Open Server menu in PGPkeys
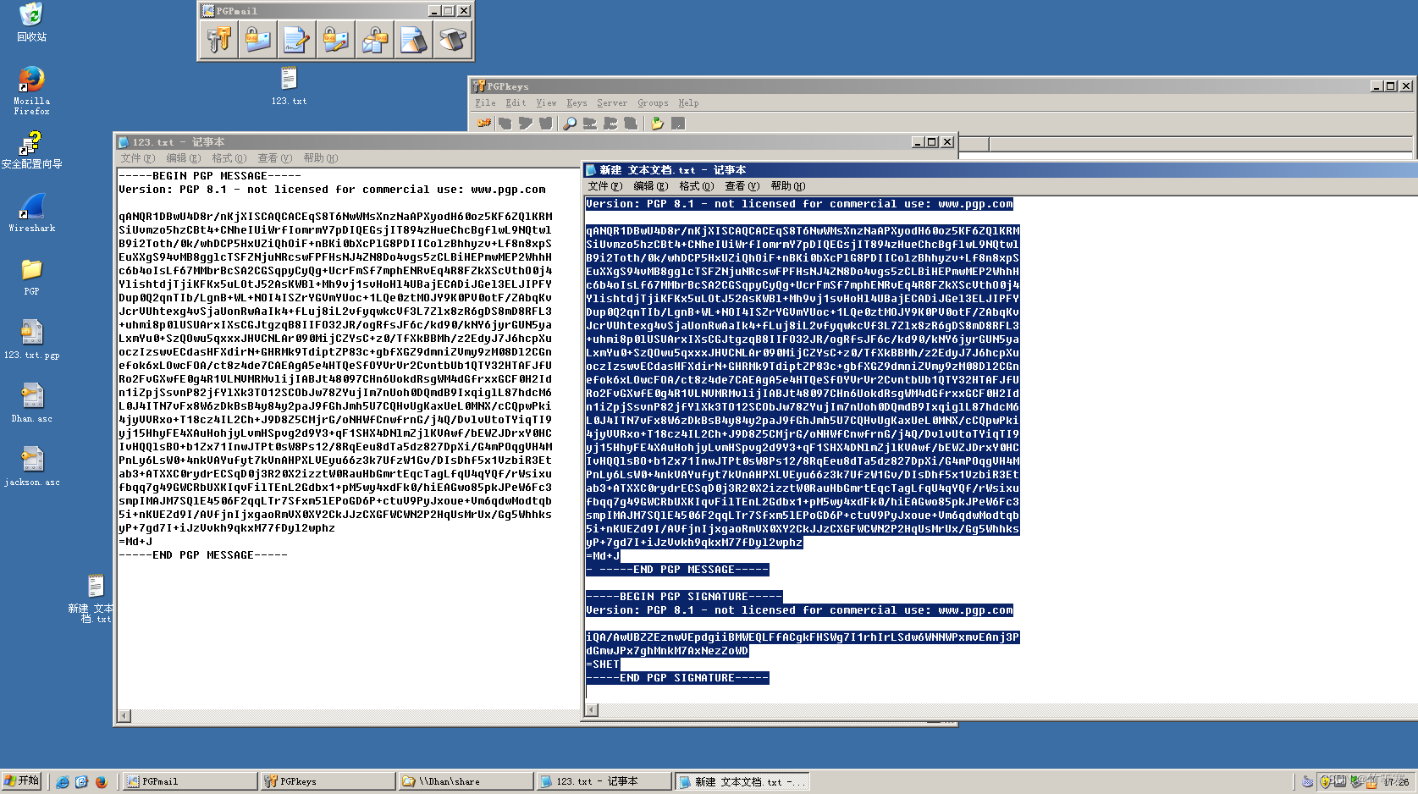Screen dimensions: 1418x794 click(612, 103)
